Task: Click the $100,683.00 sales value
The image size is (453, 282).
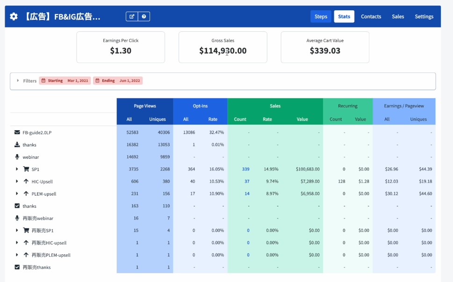Action: 308,169
